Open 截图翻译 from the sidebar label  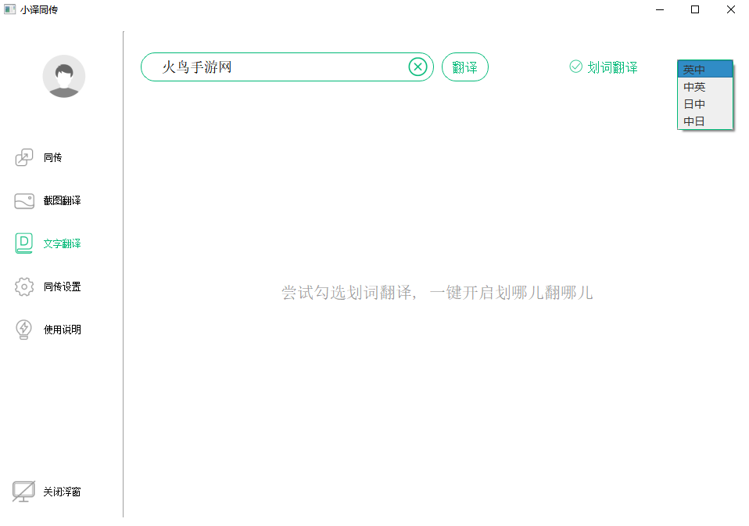62,200
